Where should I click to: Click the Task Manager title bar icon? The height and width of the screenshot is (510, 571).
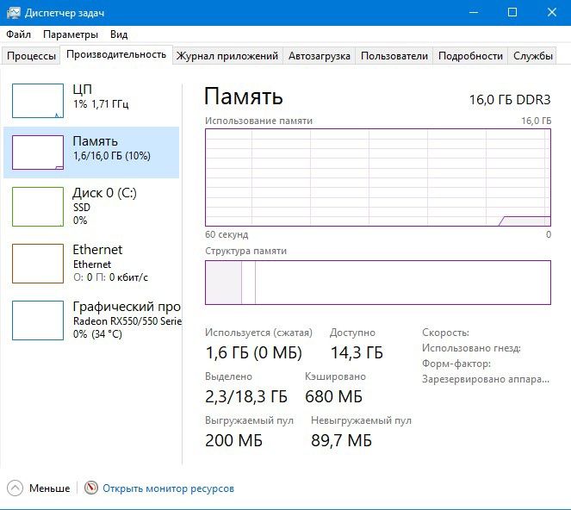click(x=13, y=12)
